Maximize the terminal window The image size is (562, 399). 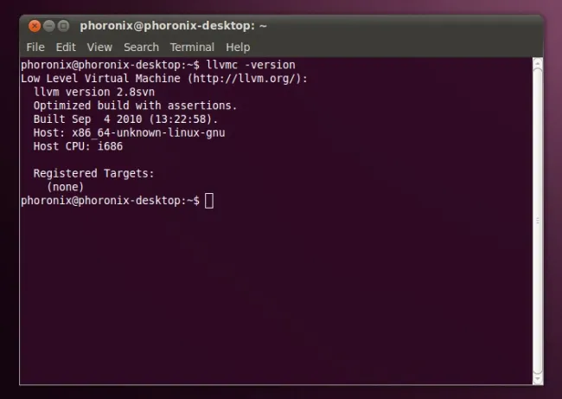tap(64, 26)
